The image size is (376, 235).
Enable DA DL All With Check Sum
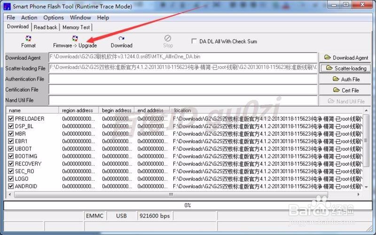click(x=194, y=41)
